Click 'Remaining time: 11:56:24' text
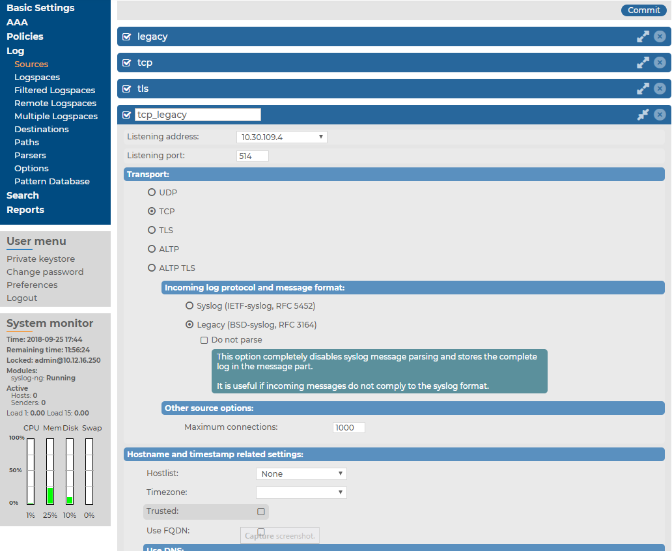672x551 pixels. (48, 350)
